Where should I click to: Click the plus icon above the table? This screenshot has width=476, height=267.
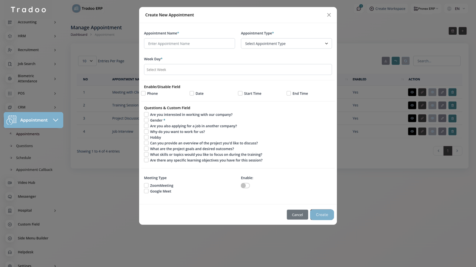[462, 31]
